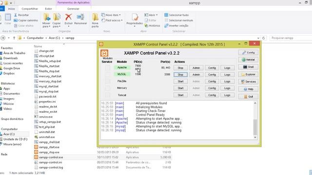Screen dimensions: 312x175
Task: Open recent locations dropdown near back arrow
Action: (9, 38)
